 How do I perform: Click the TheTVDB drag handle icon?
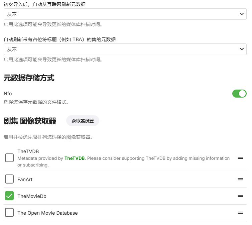pos(240,158)
